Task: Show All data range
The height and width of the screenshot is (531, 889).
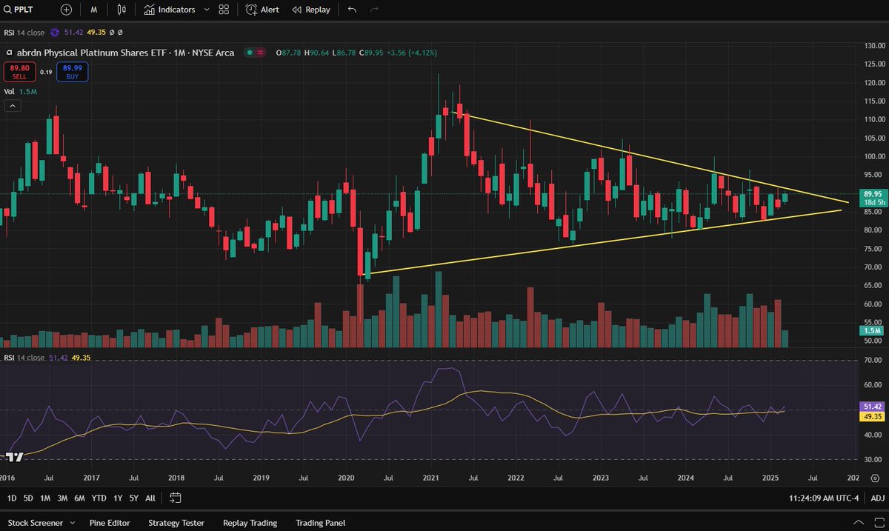Action: click(x=150, y=498)
